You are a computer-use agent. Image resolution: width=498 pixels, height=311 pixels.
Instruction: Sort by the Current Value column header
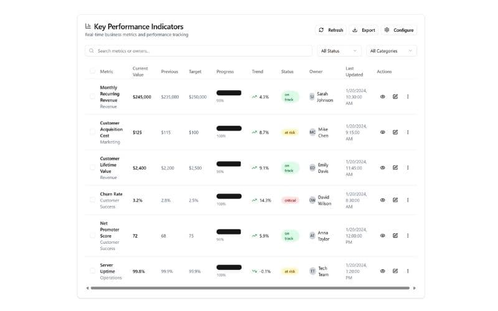139,72
